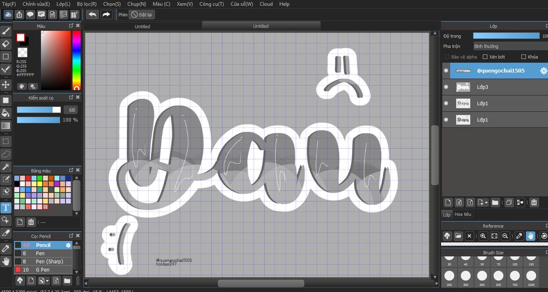The width and height of the screenshot is (548, 292).
Task: Zoom out on the Reference panel
Action: 505,236
